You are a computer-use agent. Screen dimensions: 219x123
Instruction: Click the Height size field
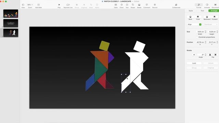click(x=212, y=32)
